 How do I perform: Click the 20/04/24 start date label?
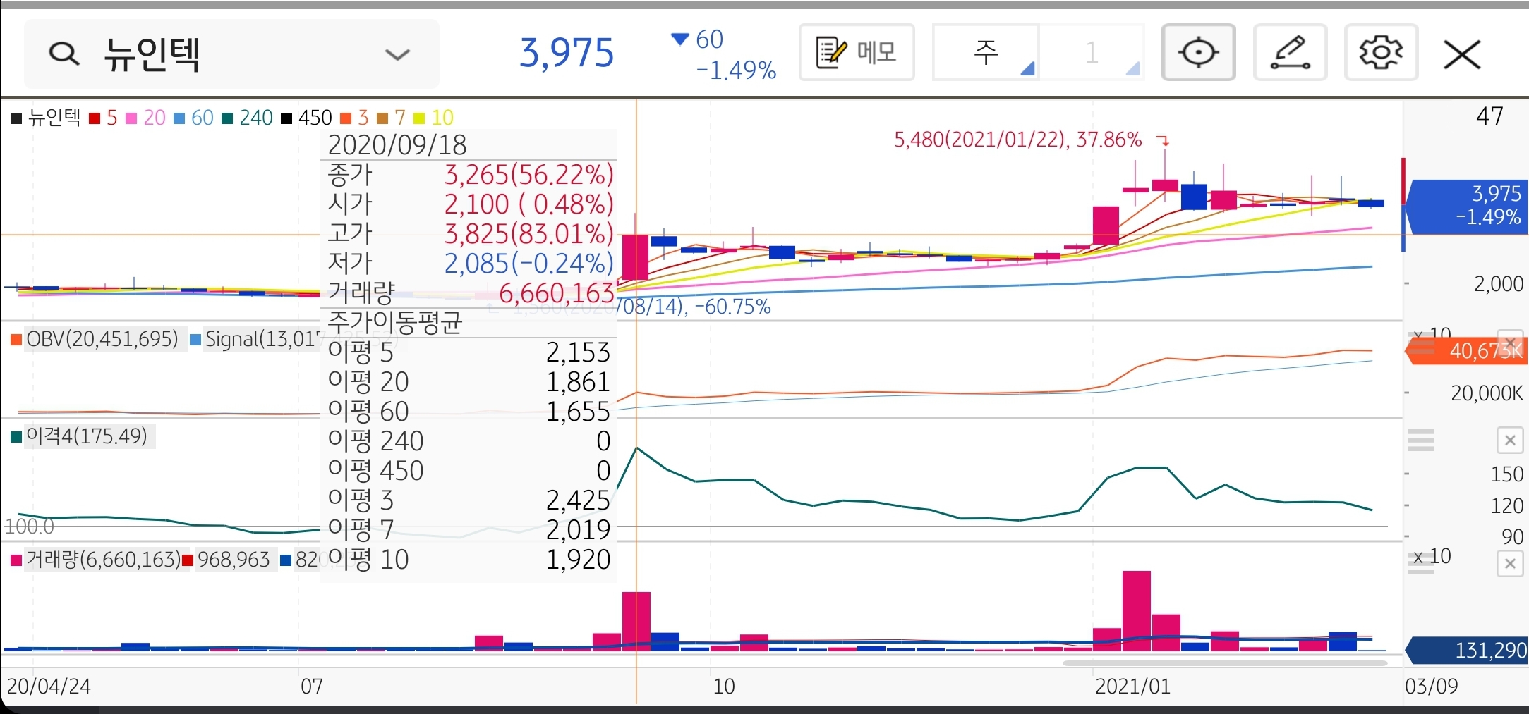(49, 687)
